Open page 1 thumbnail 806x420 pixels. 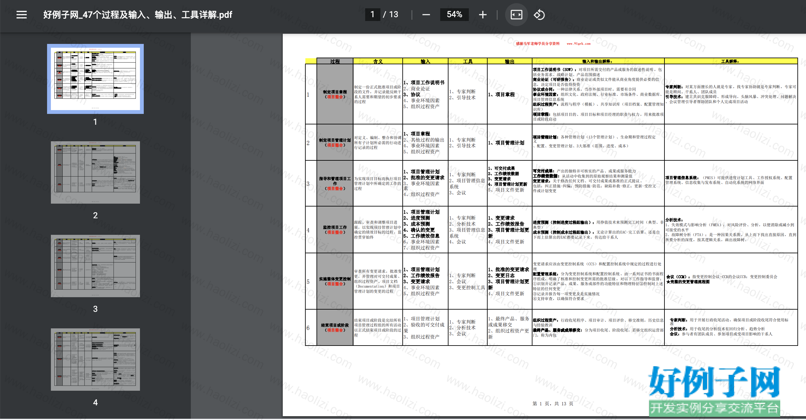95,79
